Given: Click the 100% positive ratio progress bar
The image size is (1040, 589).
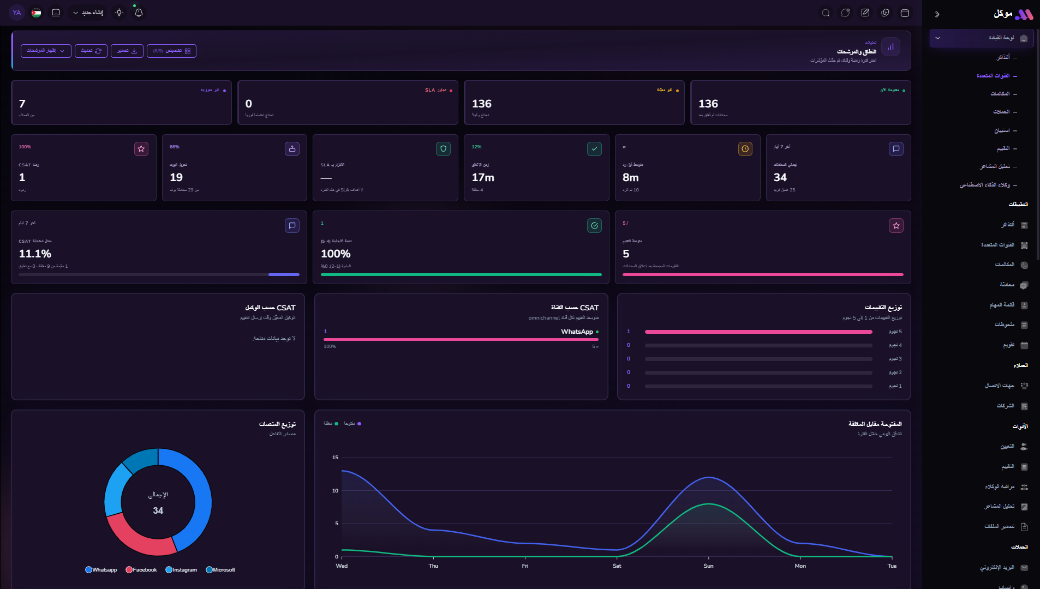Looking at the screenshot, I should 461,274.
